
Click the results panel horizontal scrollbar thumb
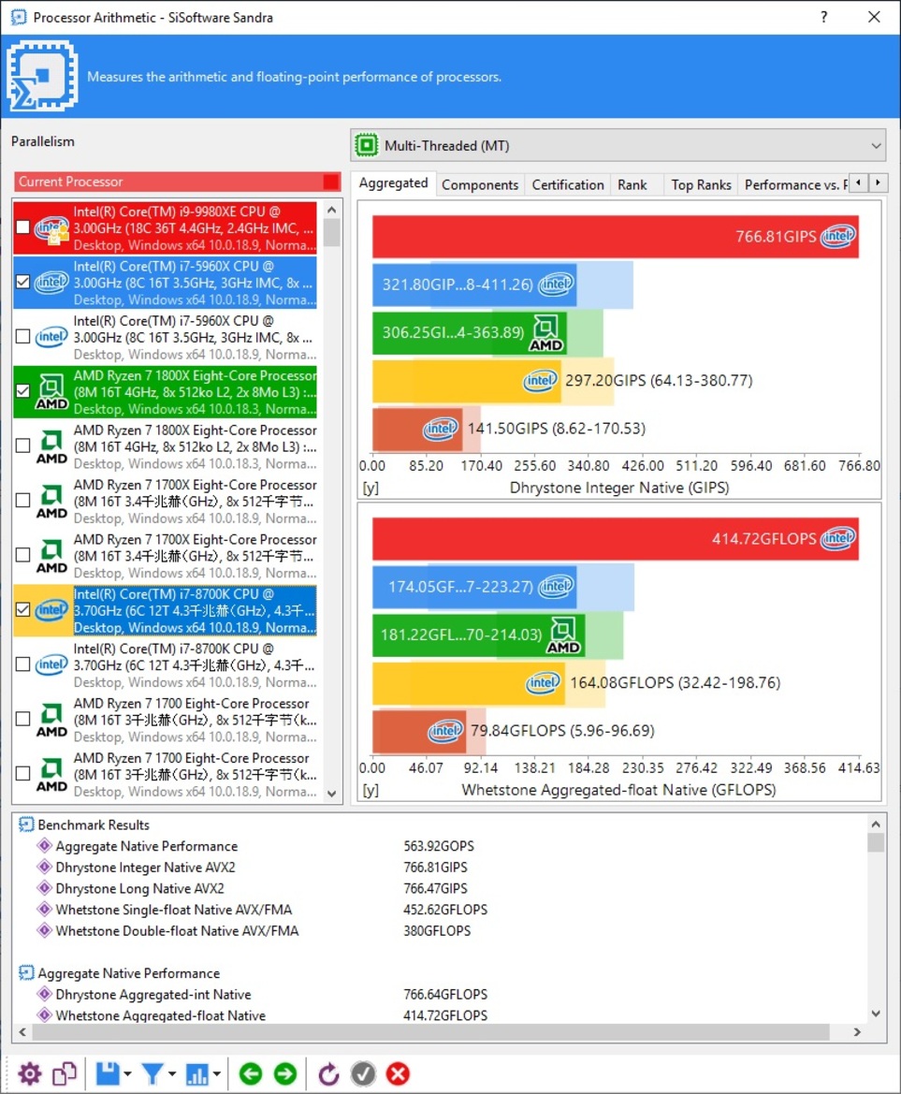click(x=430, y=1032)
